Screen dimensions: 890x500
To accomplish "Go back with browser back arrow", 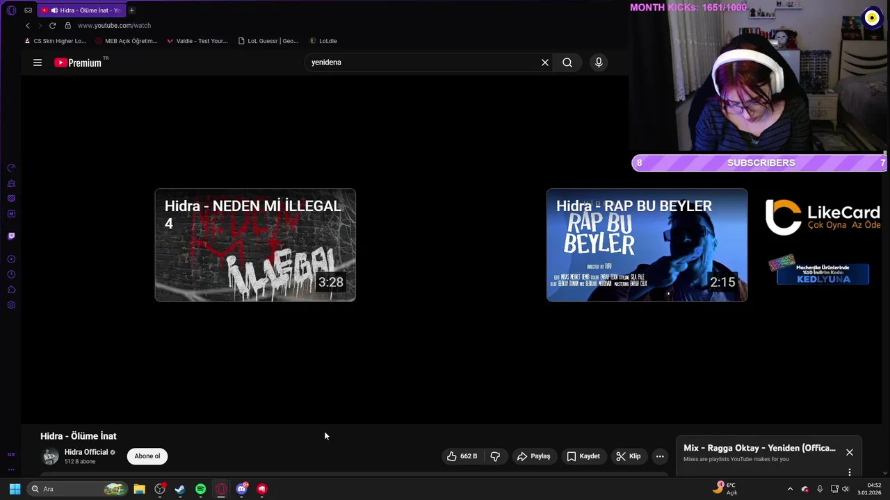I will point(28,26).
